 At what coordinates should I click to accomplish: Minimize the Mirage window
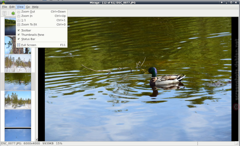(x=226, y=2)
